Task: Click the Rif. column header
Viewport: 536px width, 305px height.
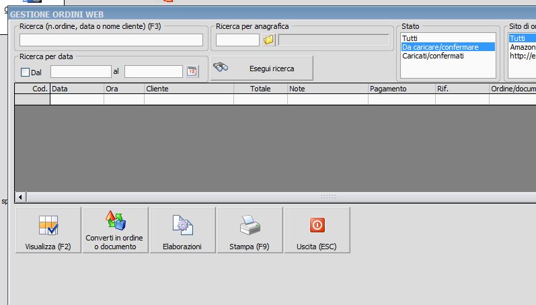Action: (462, 89)
